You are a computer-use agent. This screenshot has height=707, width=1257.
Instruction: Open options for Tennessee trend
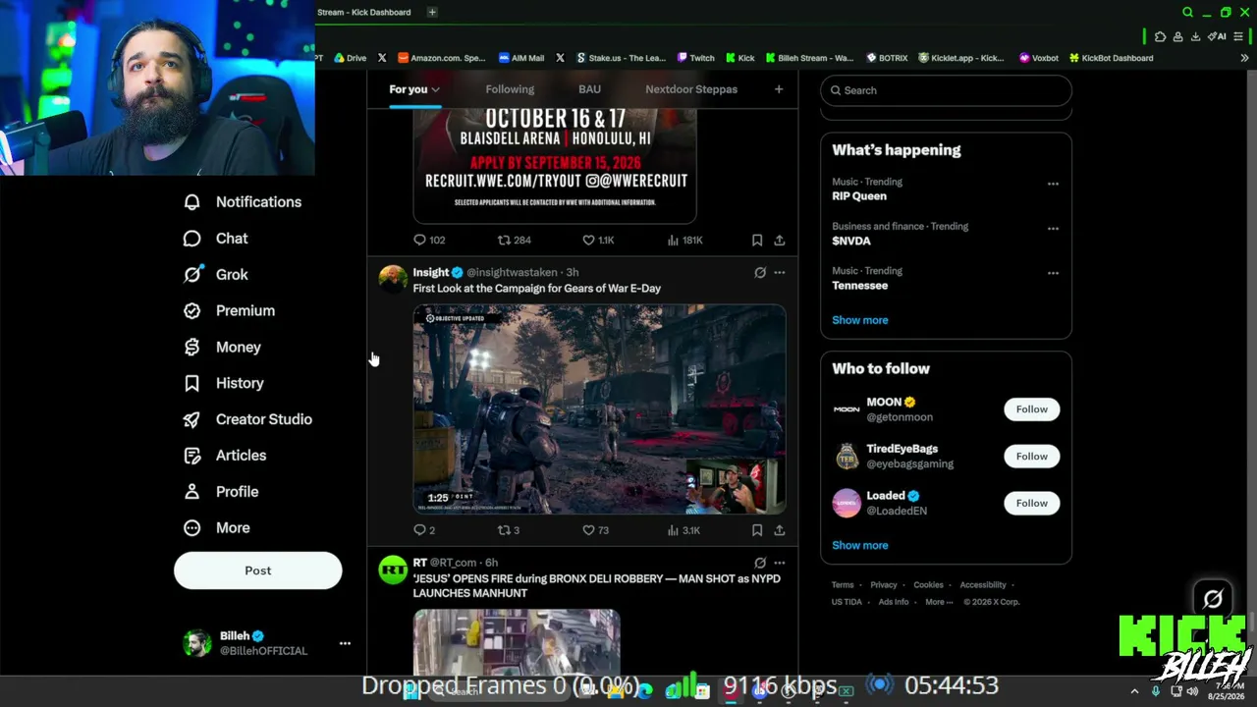coord(1053,273)
